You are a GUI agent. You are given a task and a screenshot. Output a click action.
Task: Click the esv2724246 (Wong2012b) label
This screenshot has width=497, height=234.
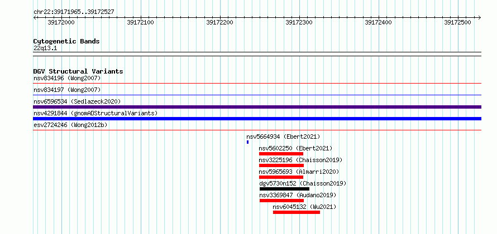coord(70,125)
